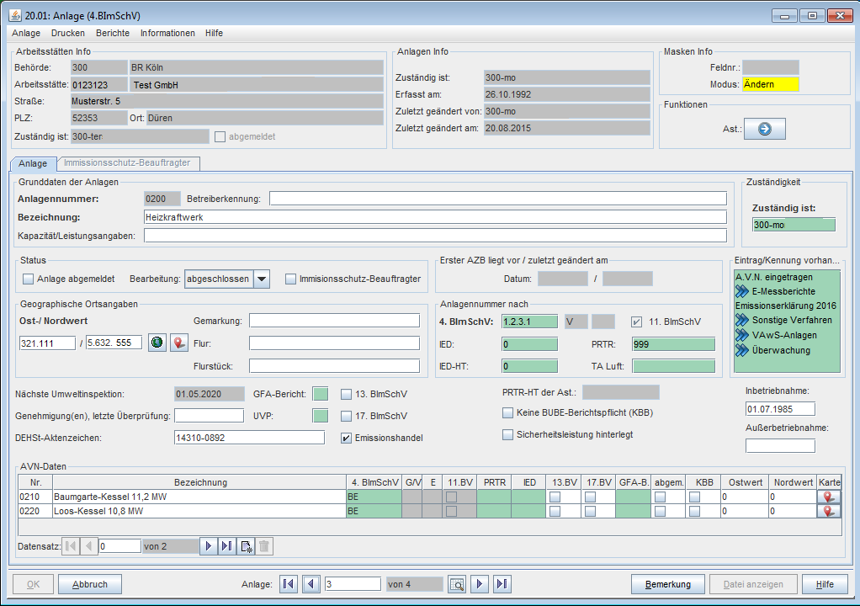Add new AVN Datensatz record icon

tap(246, 546)
